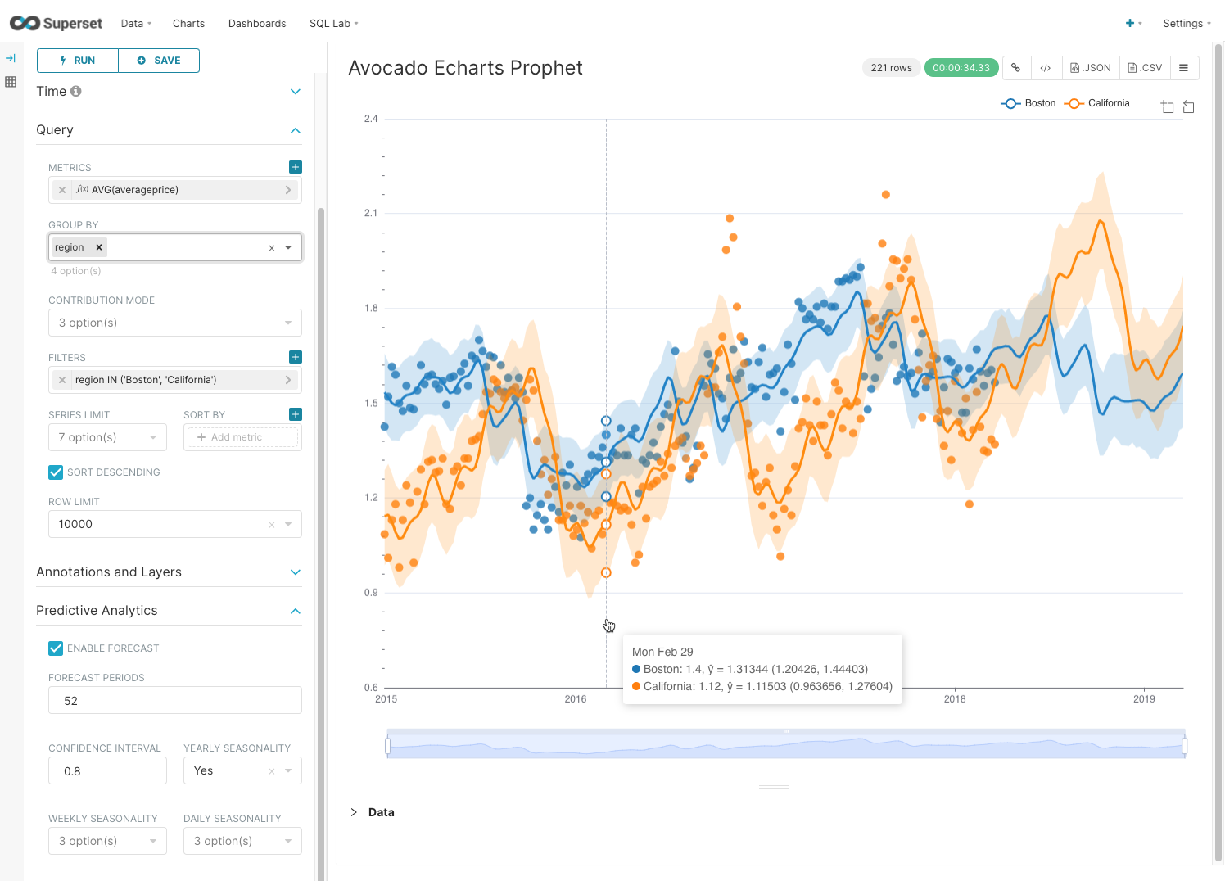This screenshot has width=1225, height=881.
Task: Open the Dashboards menu
Action: point(256,23)
